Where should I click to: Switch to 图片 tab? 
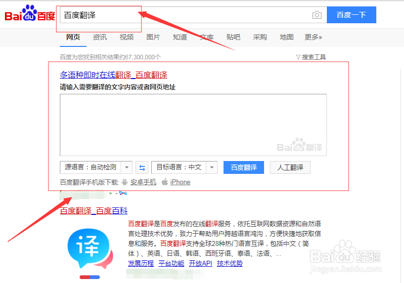point(153,38)
